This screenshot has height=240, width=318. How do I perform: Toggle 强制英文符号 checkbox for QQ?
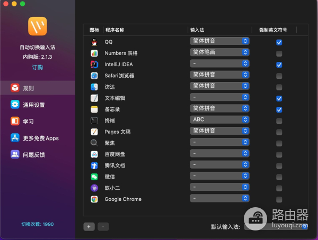click(279, 42)
